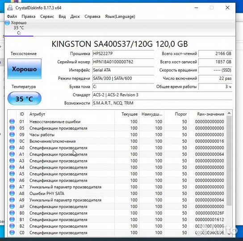Image resolution: width=243 pixels, height=241 pixels.
Task: Click the Порог column header
Action: pos(176,114)
